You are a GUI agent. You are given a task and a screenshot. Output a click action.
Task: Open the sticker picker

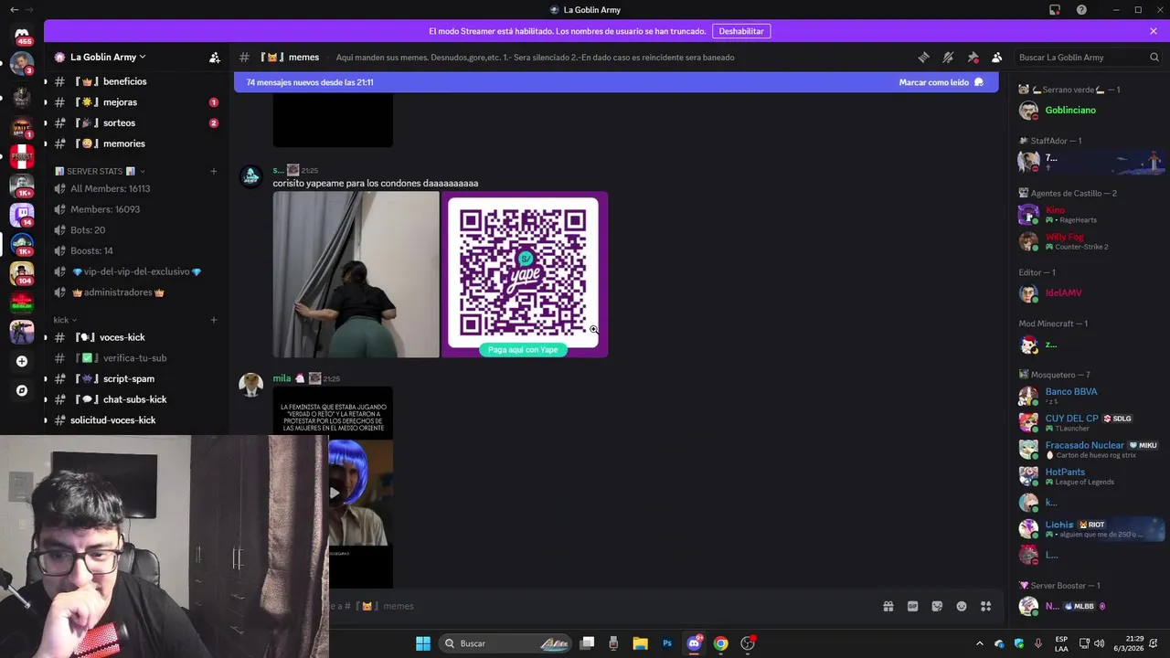[x=937, y=606]
